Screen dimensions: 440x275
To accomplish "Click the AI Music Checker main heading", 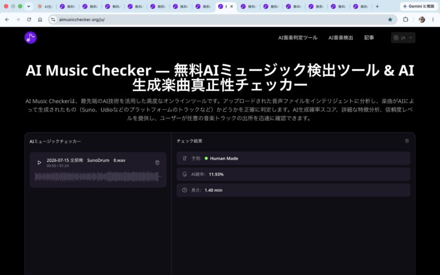I will pyautogui.click(x=220, y=78).
